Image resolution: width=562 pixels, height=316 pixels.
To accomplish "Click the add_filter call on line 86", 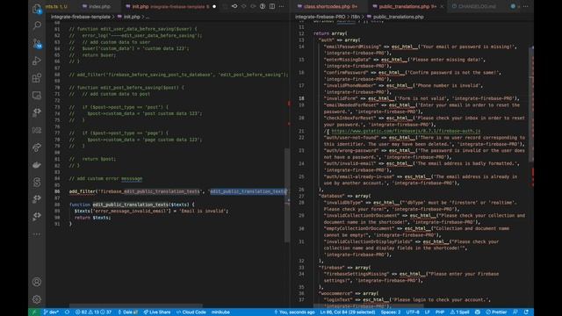I will click(83, 191).
